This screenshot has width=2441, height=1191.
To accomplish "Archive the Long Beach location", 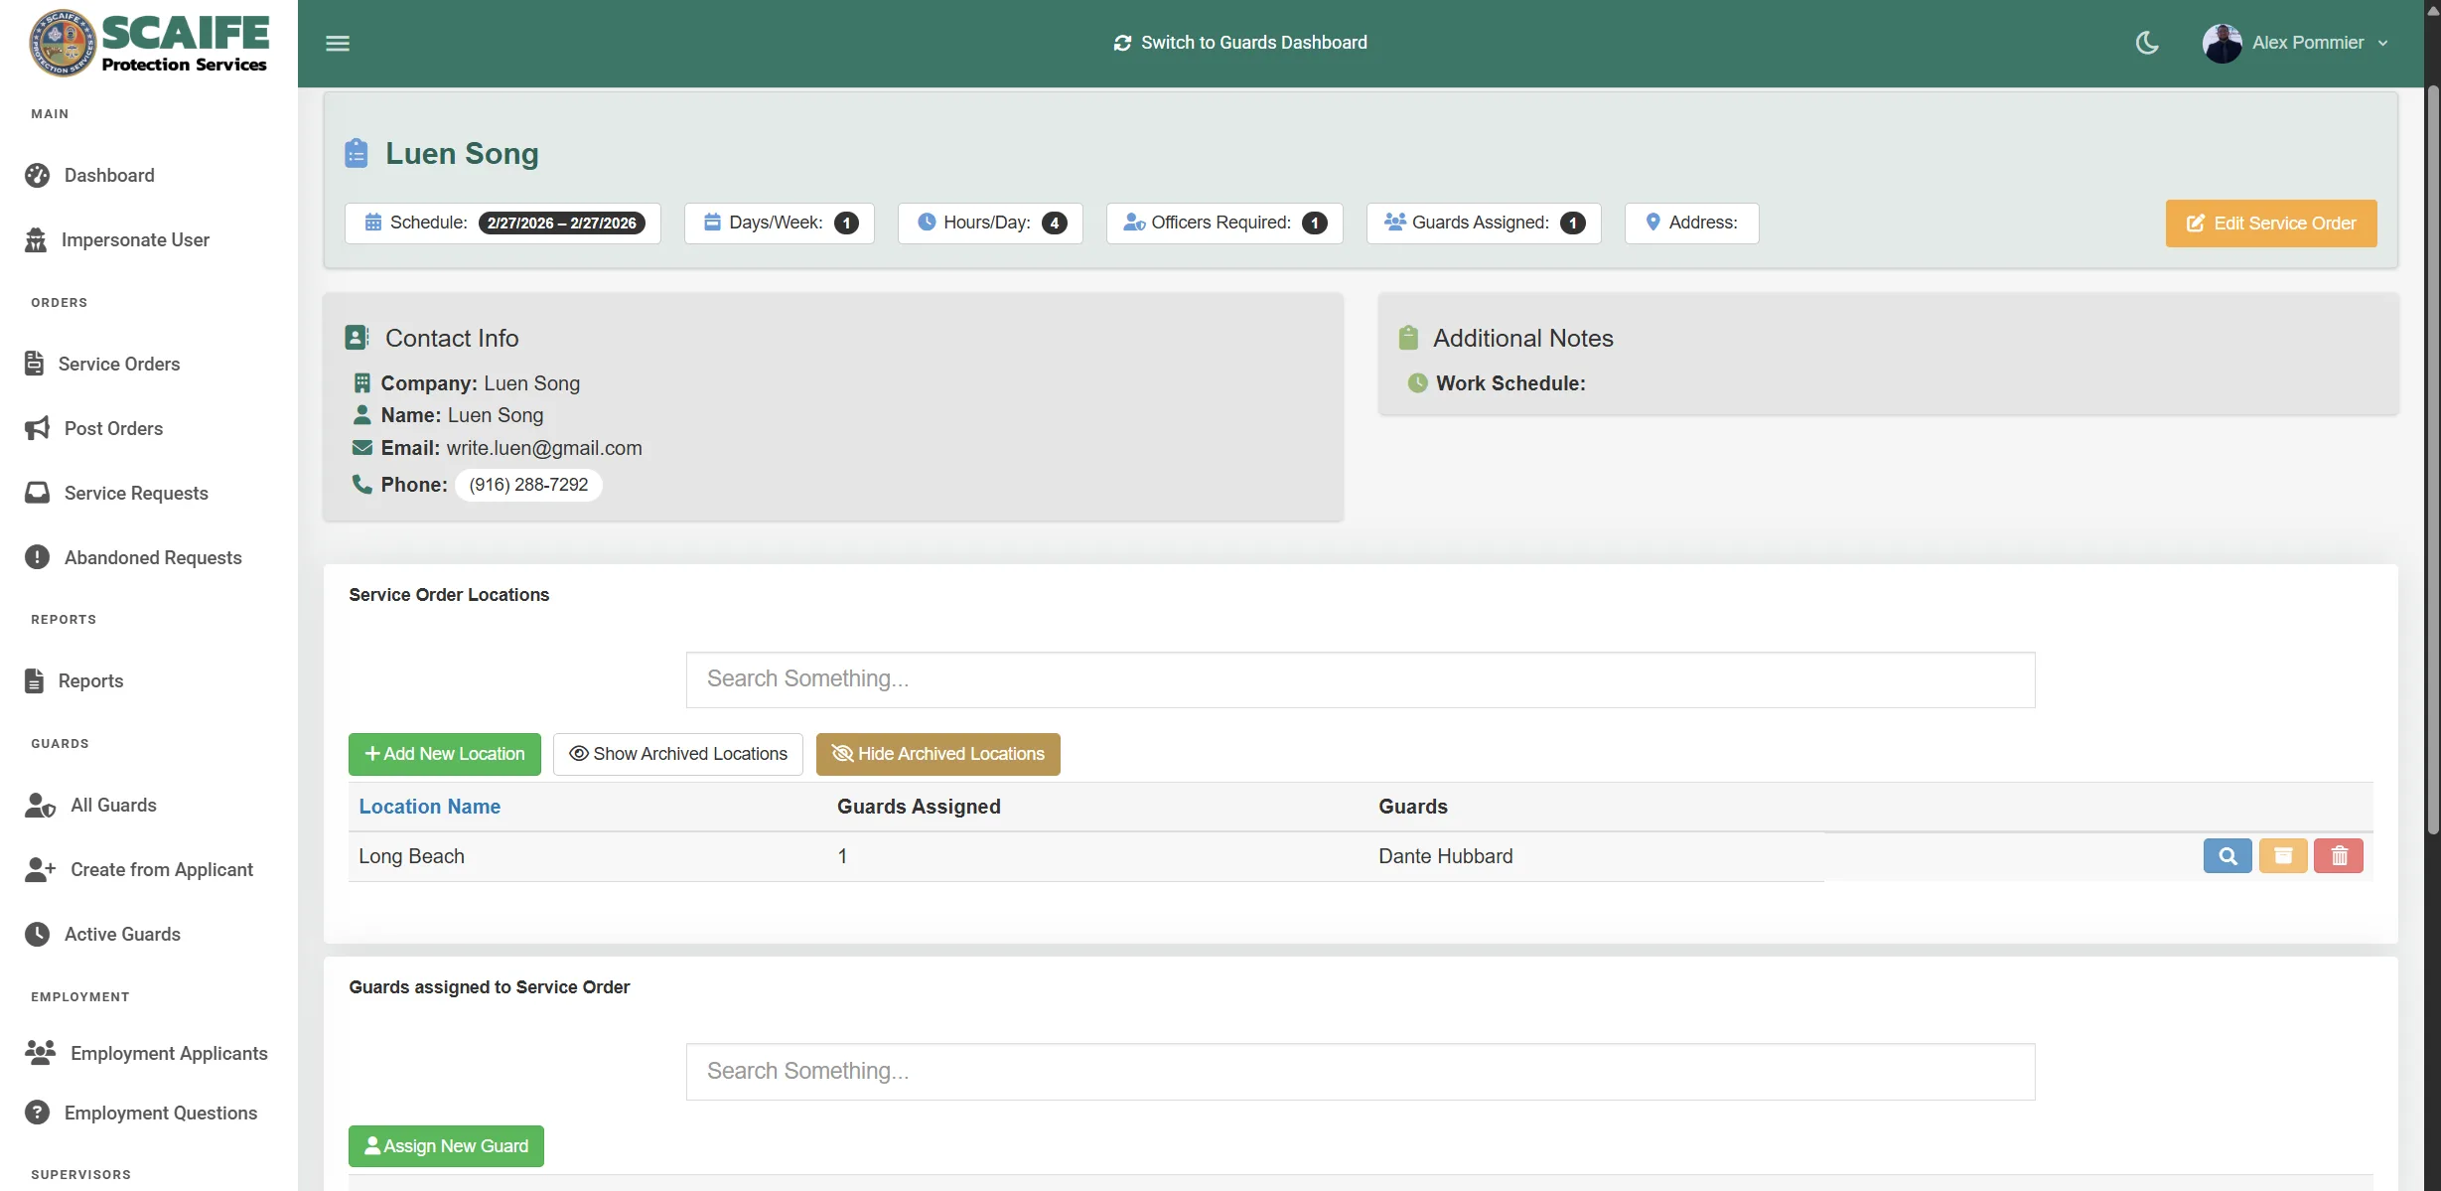I will 2283,856.
